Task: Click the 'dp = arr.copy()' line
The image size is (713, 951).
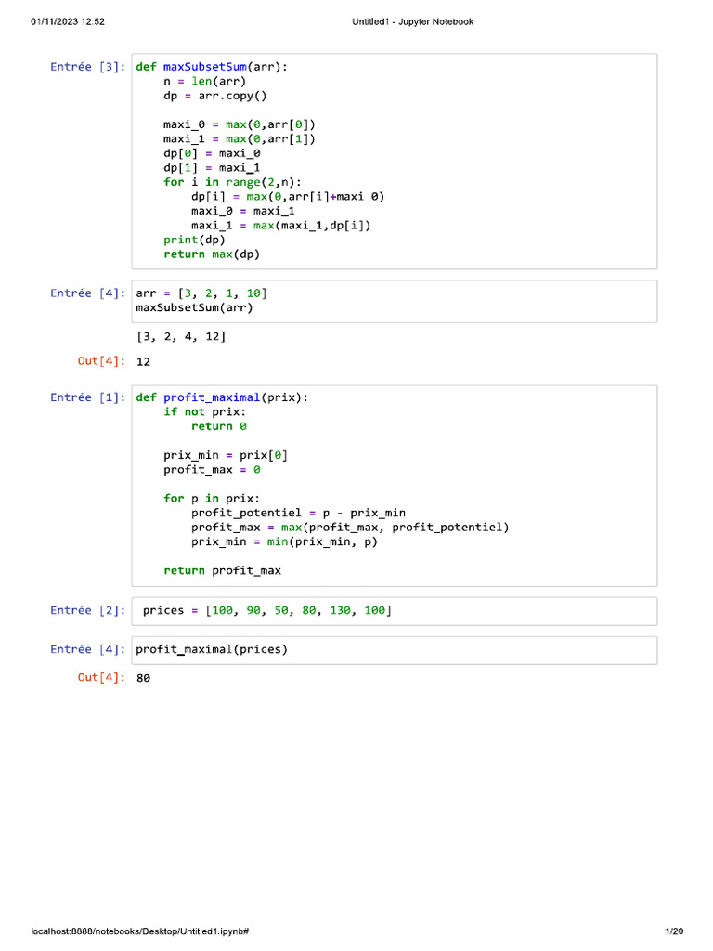Action: coord(215,96)
